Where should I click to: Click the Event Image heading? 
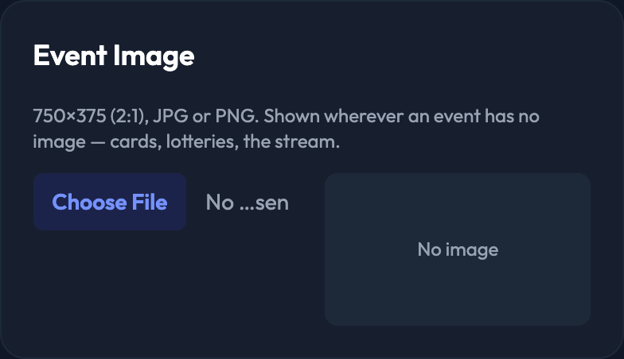pyautogui.click(x=114, y=56)
